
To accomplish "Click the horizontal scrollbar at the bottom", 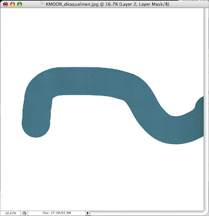I will (x=147, y=213).
